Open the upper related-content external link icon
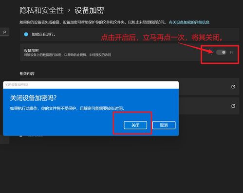 233,87
